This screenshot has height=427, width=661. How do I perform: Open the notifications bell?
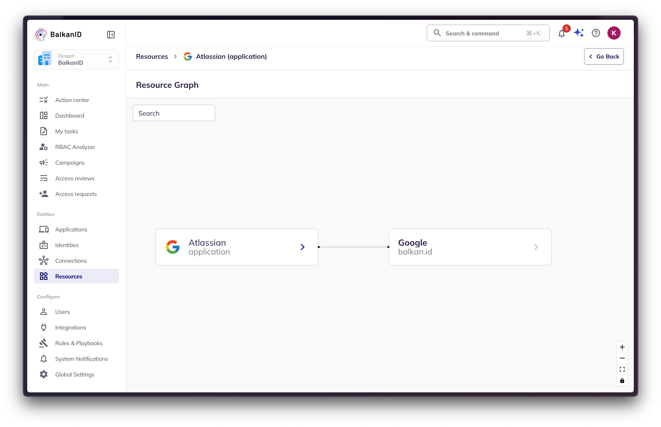561,34
